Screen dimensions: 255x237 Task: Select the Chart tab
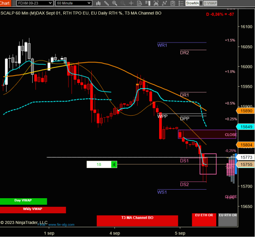(x=5, y=3)
